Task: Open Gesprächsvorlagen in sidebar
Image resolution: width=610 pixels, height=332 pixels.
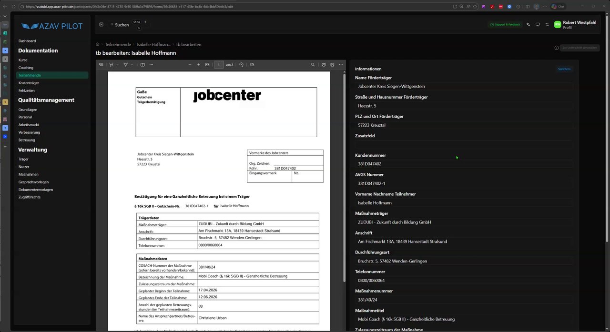Action: click(x=33, y=182)
